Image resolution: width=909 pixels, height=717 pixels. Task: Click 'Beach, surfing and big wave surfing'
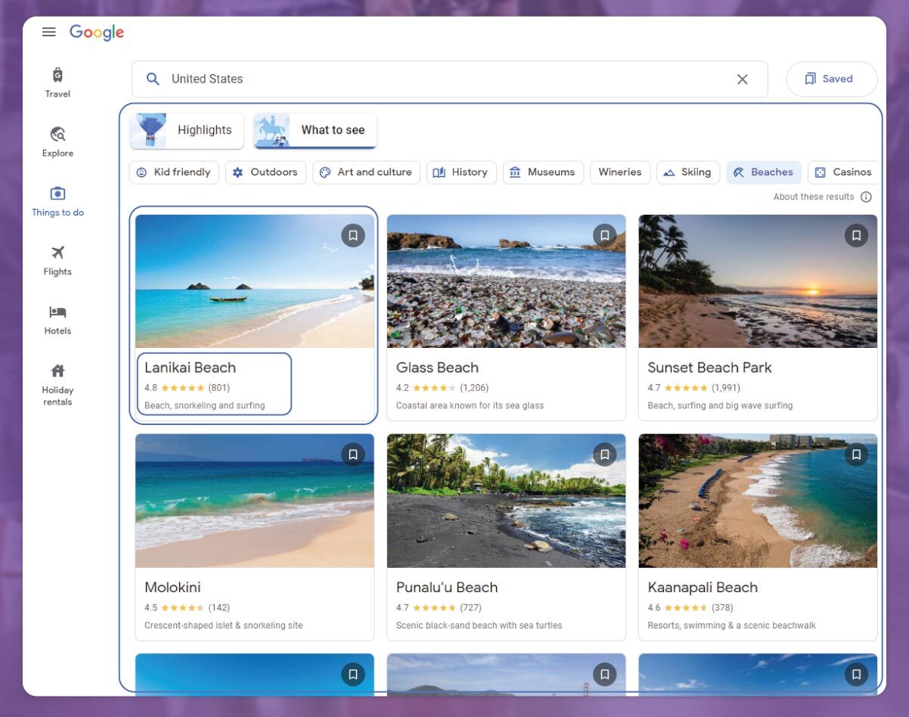pyautogui.click(x=720, y=405)
